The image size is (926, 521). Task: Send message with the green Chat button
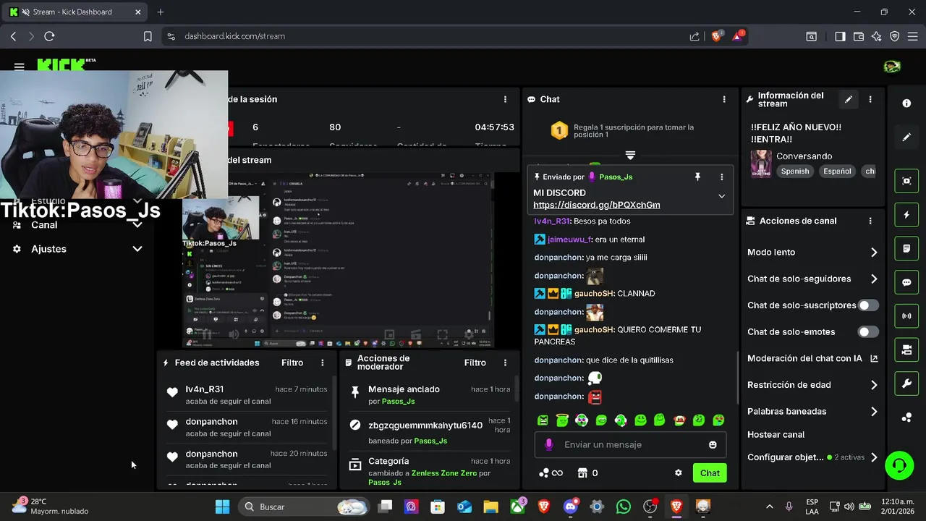point(710,473)
